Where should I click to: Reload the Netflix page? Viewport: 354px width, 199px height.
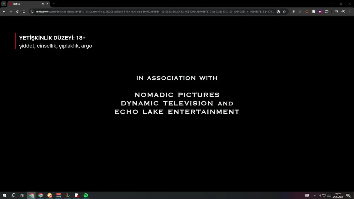tap(17, 12)
